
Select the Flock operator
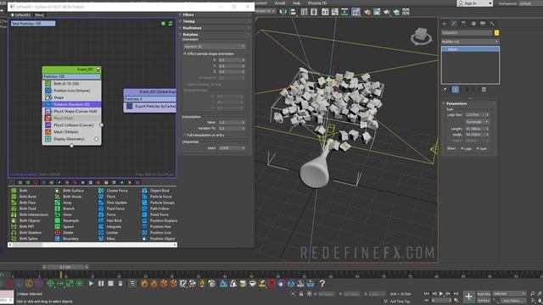(x=107, y=197)
